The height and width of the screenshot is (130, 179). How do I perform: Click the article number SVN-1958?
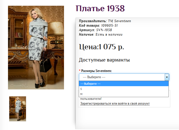104,30
